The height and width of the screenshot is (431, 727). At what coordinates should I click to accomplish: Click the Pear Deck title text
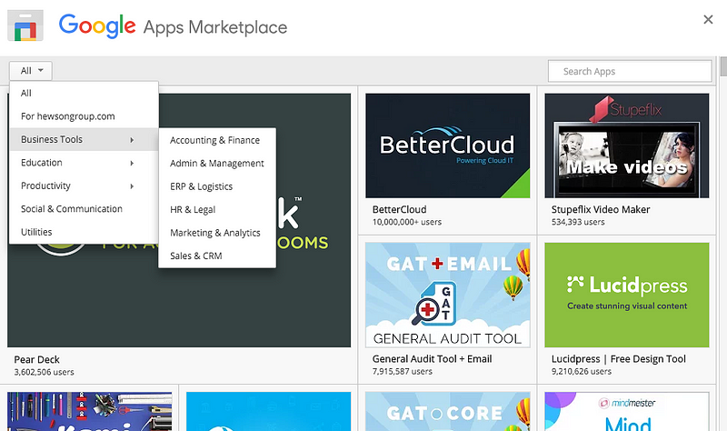pyautogui.click(x=36, y=359)
